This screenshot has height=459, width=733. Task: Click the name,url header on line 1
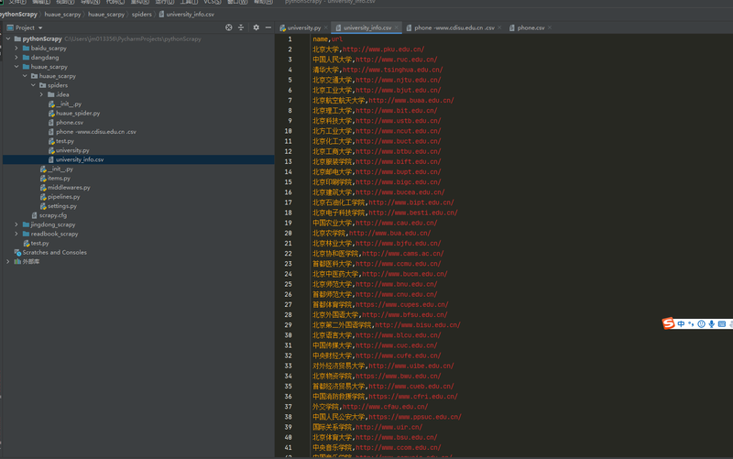328,39
